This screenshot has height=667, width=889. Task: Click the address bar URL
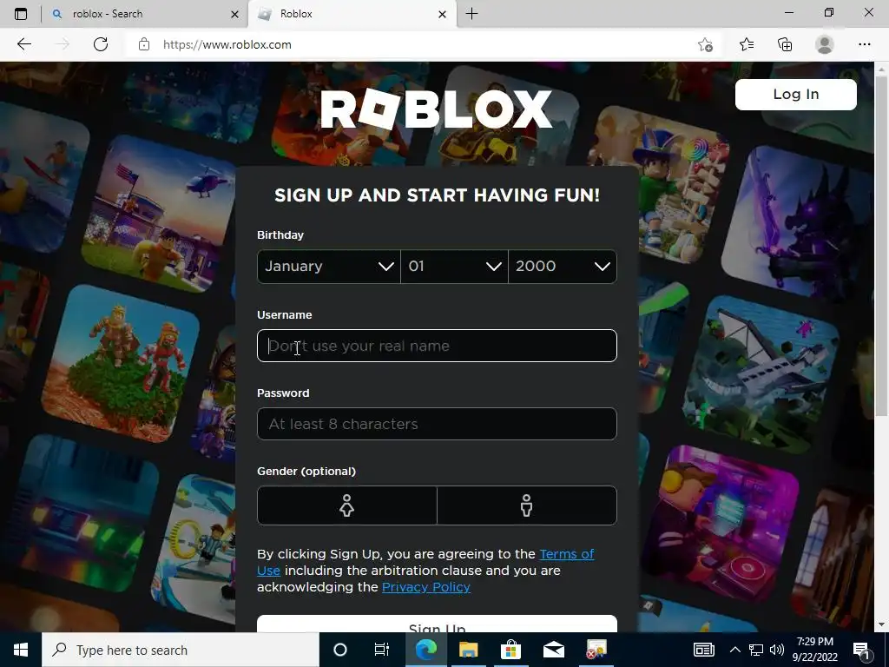(227, 45)
